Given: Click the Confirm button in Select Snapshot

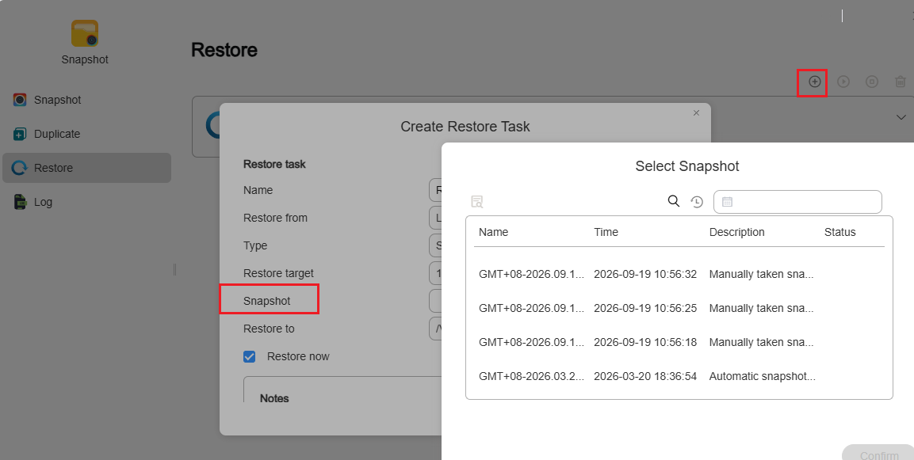Looking at the screenshot, I should (878, 452).
